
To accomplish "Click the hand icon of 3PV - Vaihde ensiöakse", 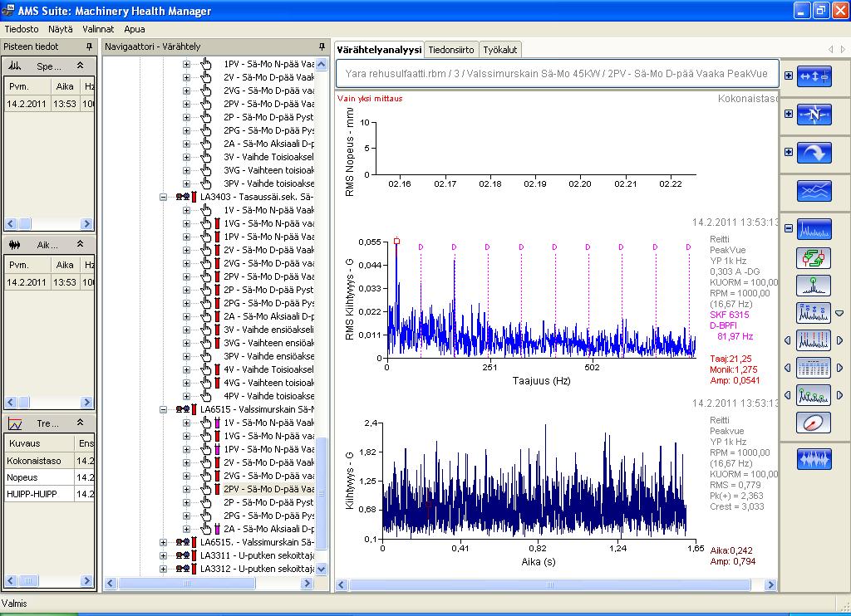I will (206, 356).
